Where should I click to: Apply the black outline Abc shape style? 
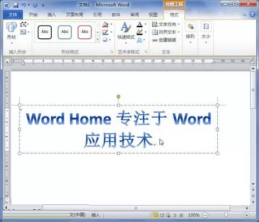[45, 32]
